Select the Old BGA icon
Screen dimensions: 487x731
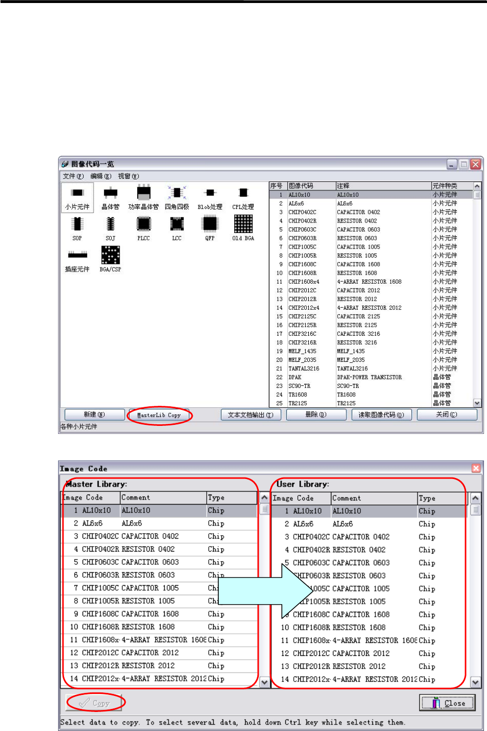tap(243, 228)
